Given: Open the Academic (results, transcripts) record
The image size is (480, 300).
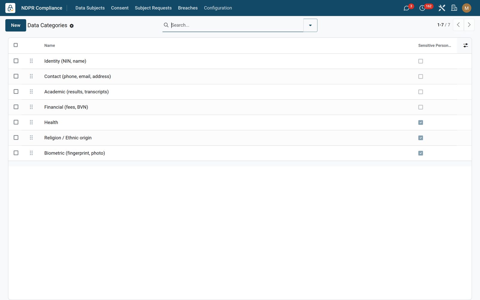Looking at the screenshot, I should (x=76, y=92).
